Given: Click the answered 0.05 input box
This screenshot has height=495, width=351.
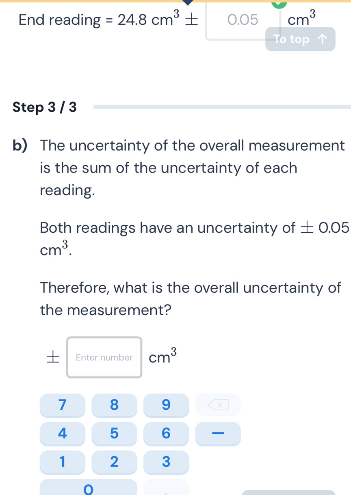Looking at the screenshot, I should pyautogui.click(x=243, y=20).
